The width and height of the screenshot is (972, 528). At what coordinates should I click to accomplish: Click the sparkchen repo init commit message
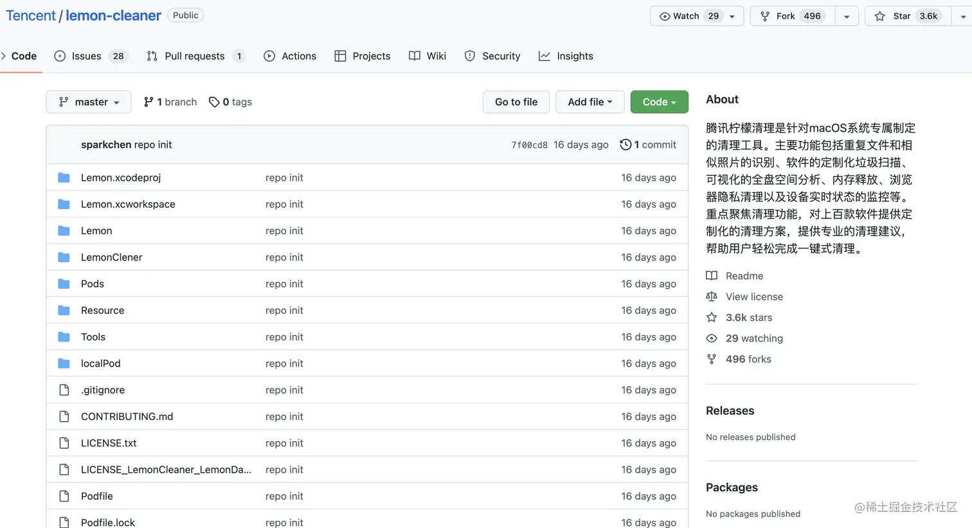pos(153,145)
